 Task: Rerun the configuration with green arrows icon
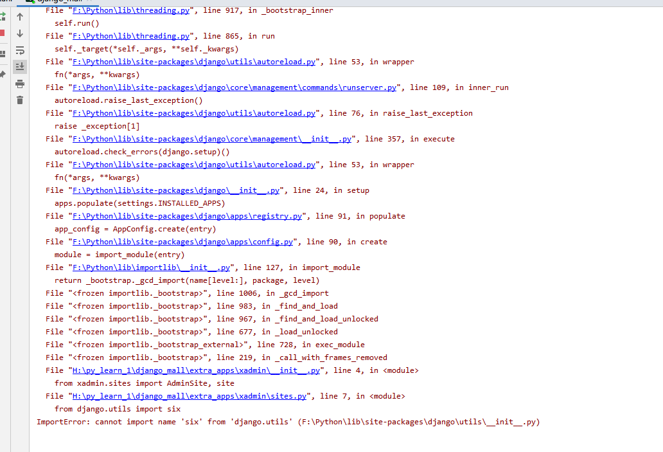point(3,17)
